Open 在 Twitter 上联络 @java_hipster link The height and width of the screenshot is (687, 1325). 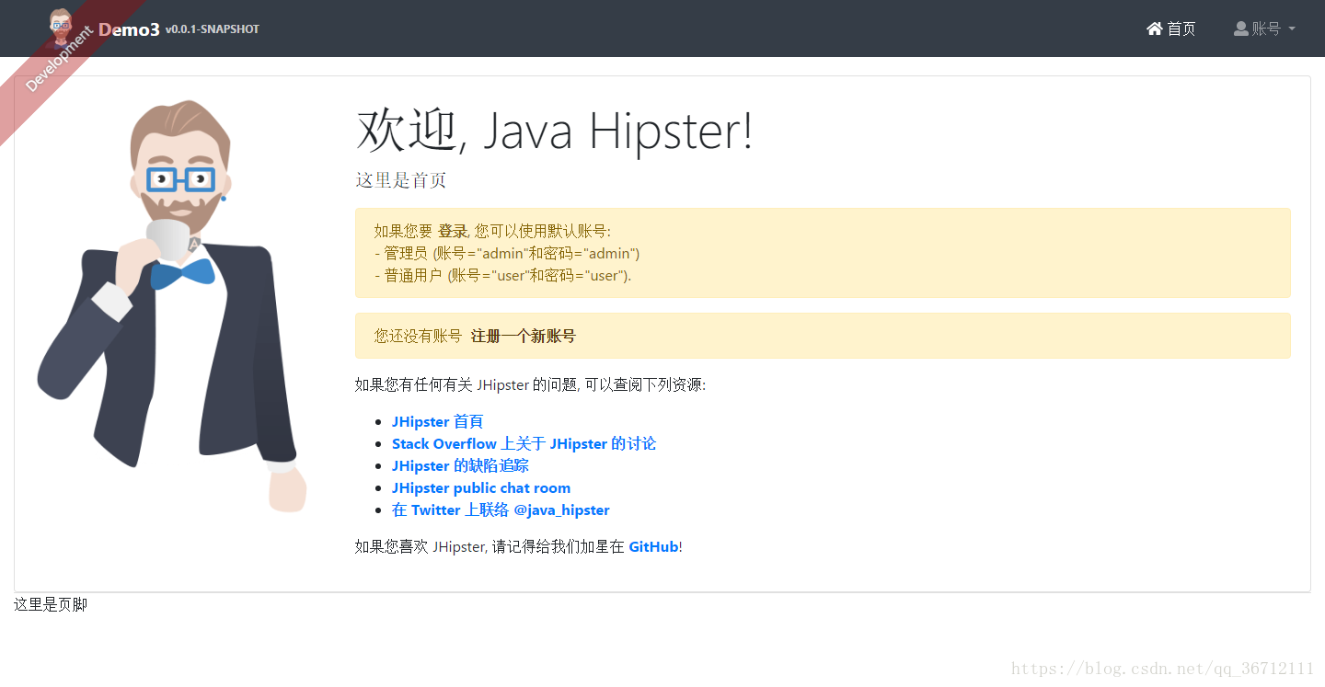pos(501,510)
